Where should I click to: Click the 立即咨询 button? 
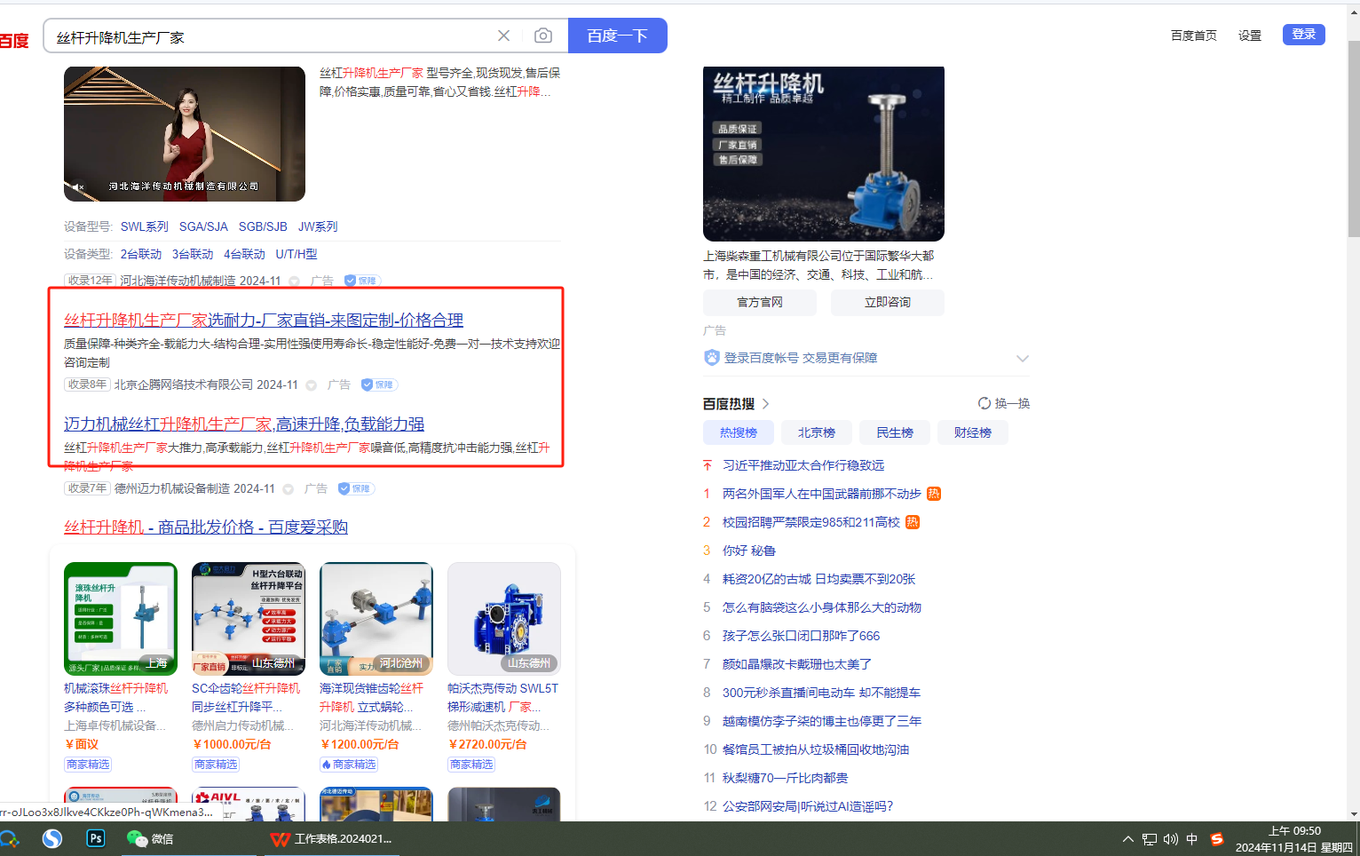coord(888,302)
